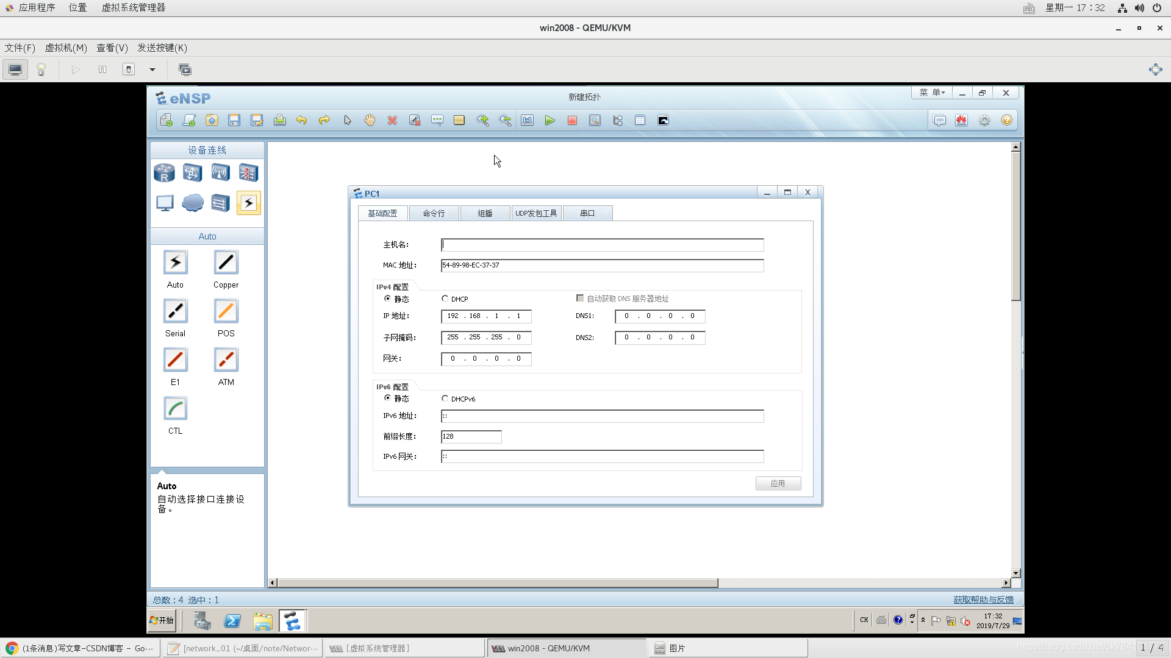
Task: Select the cloud device category icon
Action: [193, 203]
